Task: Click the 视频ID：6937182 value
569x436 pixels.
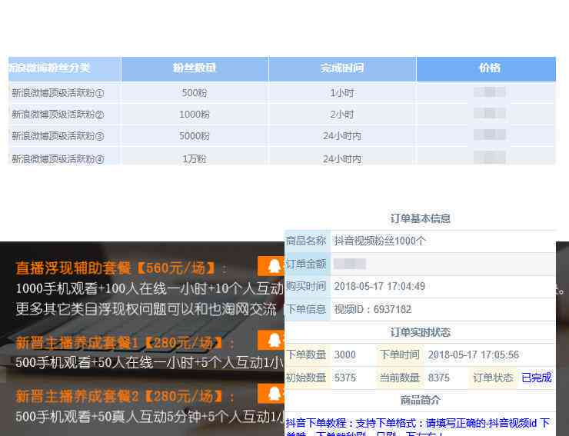Action: 373,309
